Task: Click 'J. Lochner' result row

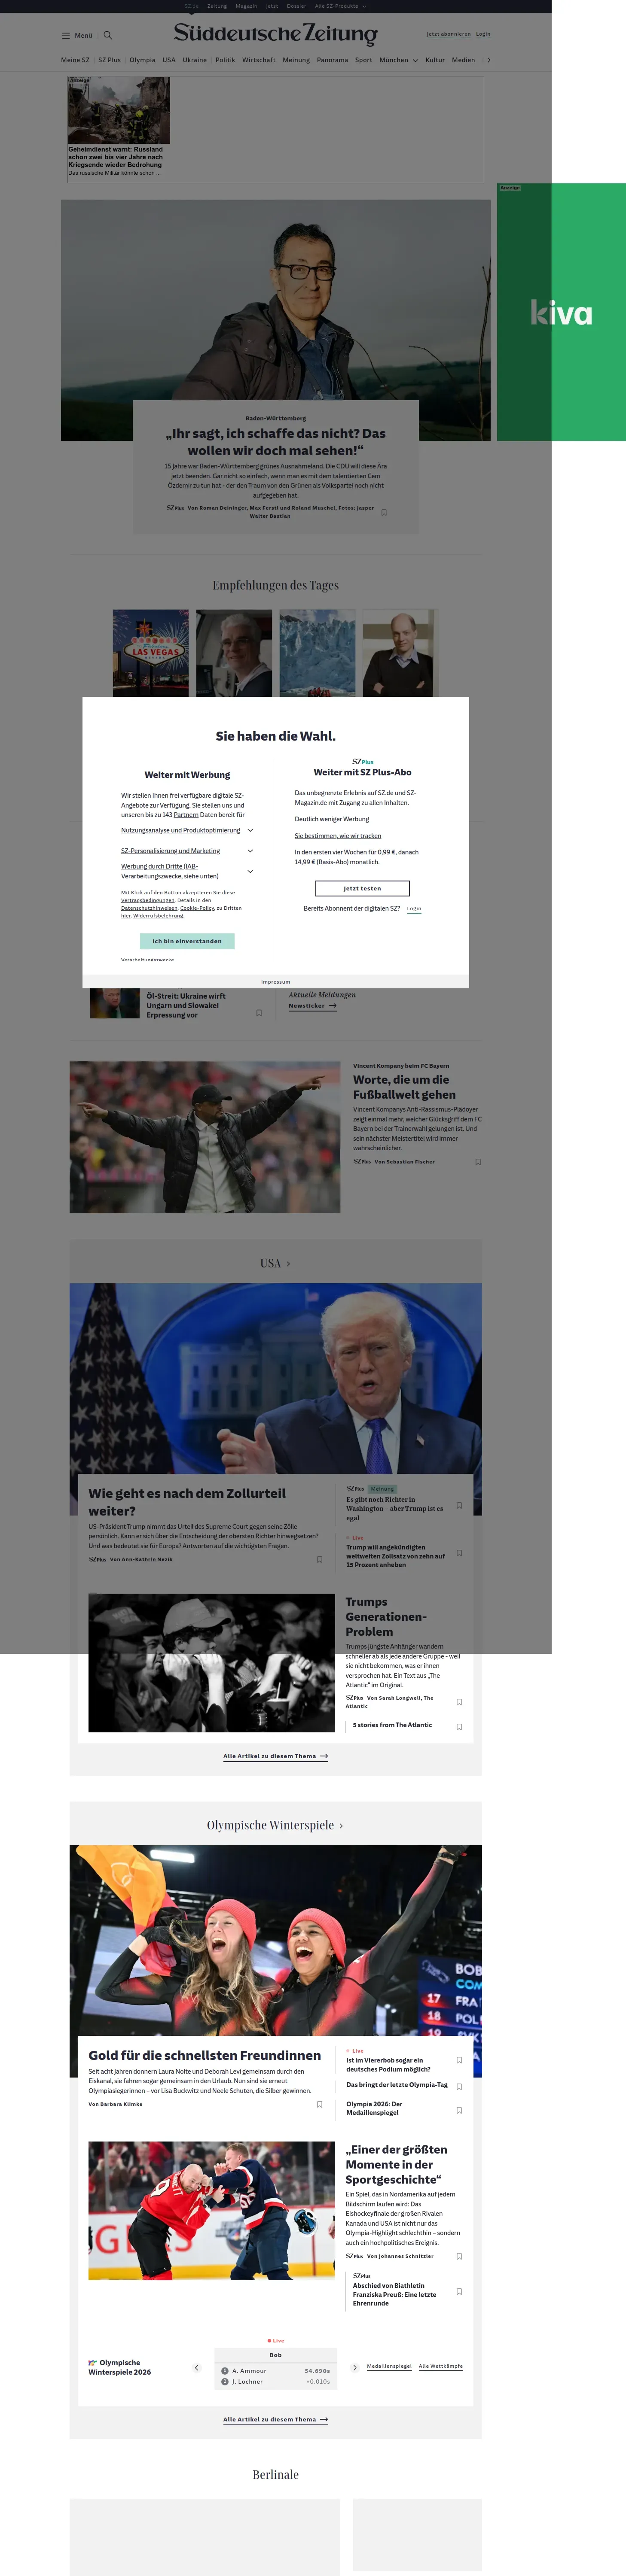Action: (x=275, y=2381)
